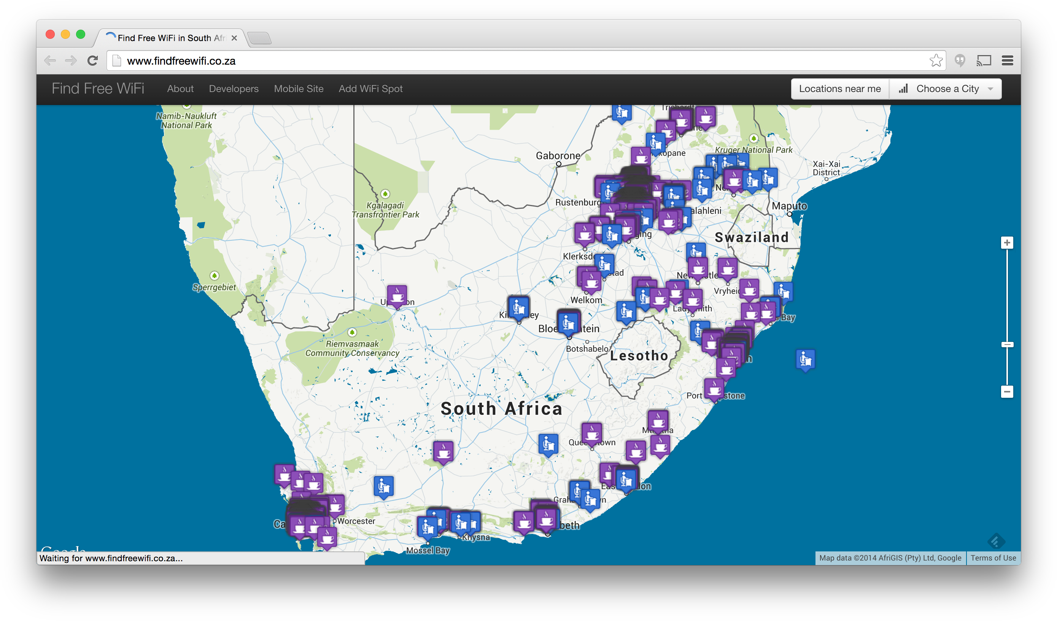Open the About page link
The width and height of the screenshot is (1057, 621).
(x=180, y=89)
